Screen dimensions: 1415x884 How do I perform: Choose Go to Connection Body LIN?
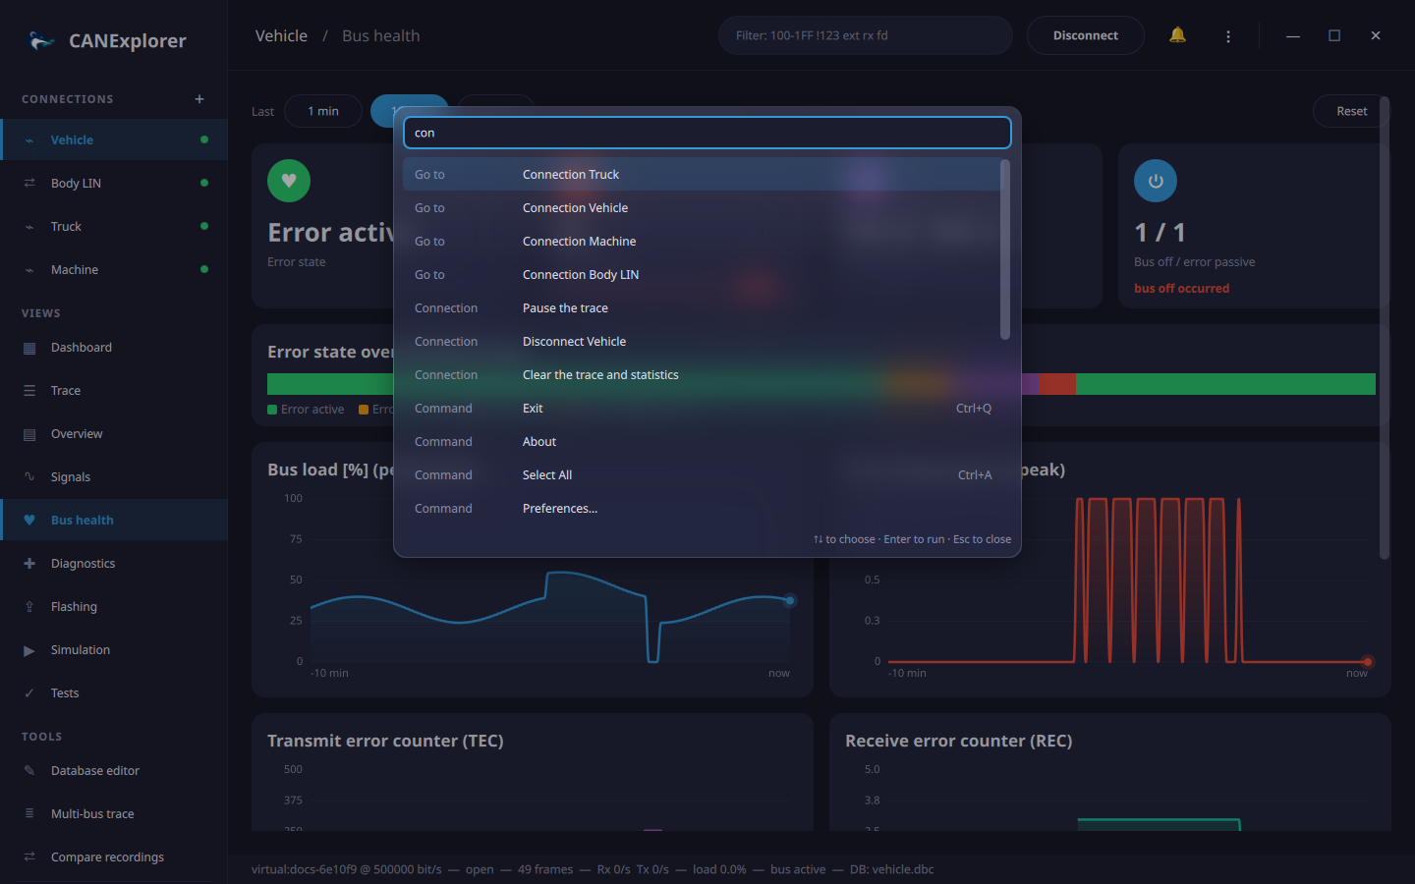point(702,275)
